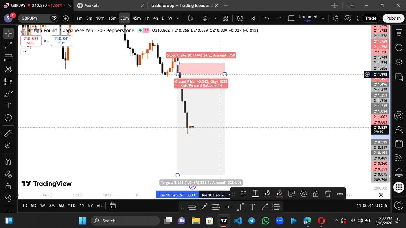406x228 pixels.
Task: Create an alert with the clock icon
Action: [240, 18]
